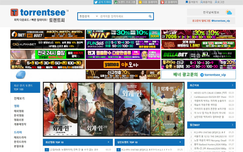The image size is (243, 152).
Task: Open the 고질라X콩 entry in 최신영화 TOP 10
Action: pos(74,150)
